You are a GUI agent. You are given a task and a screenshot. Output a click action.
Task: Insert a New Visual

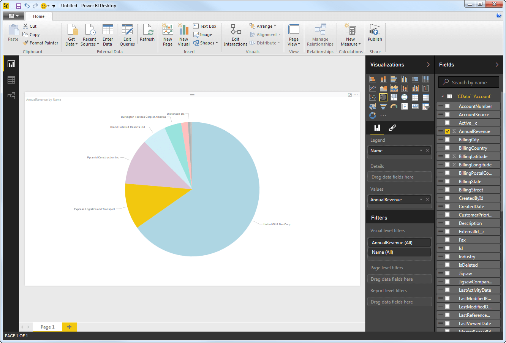click(x=183, y=35)
